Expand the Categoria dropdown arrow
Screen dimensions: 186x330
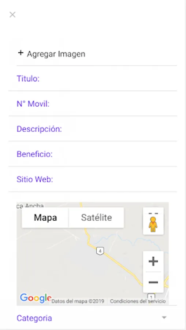point(164,318)
